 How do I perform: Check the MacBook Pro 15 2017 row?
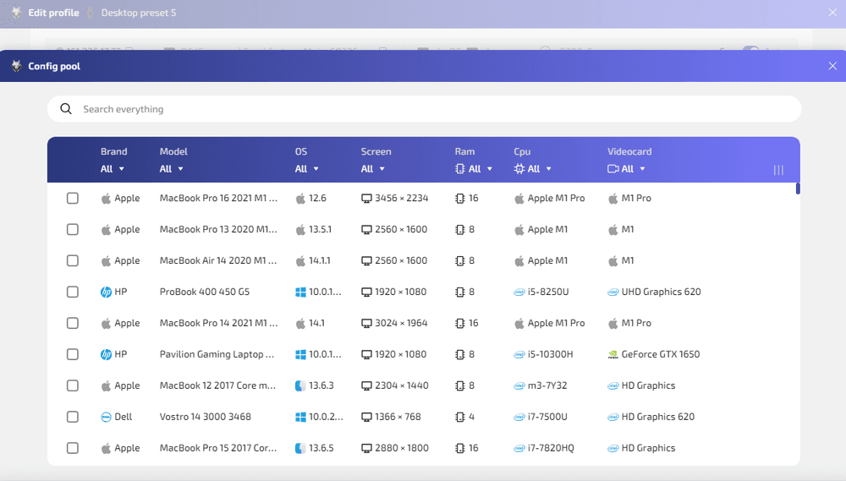coord(72,449)
